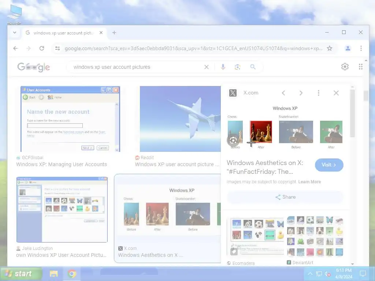Open the network icon in the system tray

tap(319, 274)
